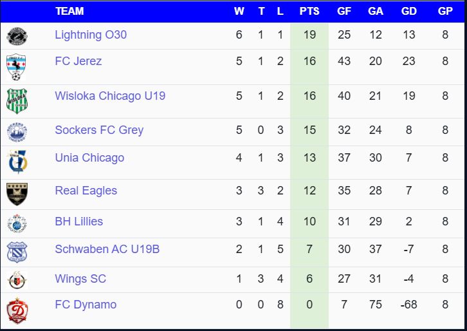Viewport: 467px width, 331px height.
Task: Click the Lightning O30 team logo
Action: pos(17,35)
